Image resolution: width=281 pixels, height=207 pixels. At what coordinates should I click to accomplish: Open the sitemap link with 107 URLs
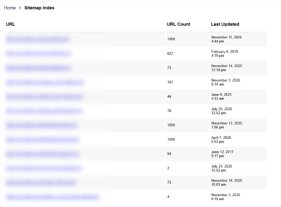click(x=45, y=82)
